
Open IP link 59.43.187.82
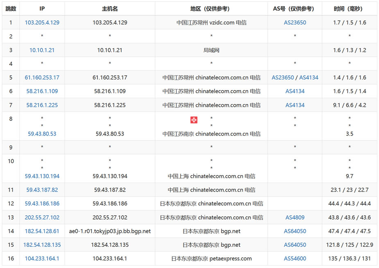click(42, 190)
